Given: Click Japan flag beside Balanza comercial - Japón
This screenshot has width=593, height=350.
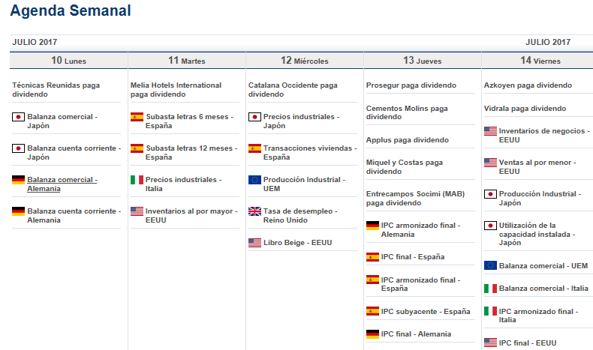Looking at the screenshot, I should point(18,117).
